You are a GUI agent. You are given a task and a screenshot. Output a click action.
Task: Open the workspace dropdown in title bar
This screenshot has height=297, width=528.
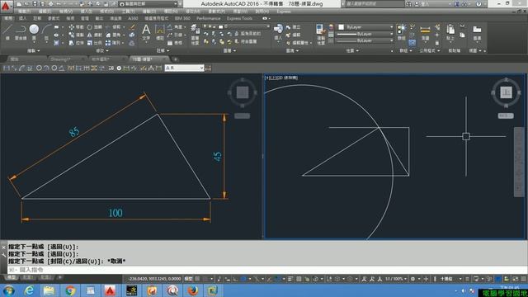tap(148, 3)
